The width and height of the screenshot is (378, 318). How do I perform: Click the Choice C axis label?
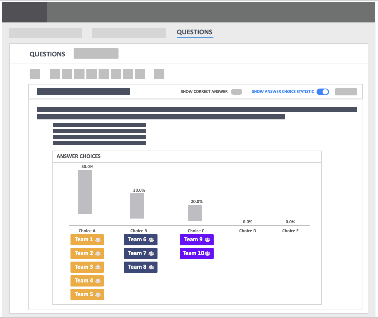point(196,231)
